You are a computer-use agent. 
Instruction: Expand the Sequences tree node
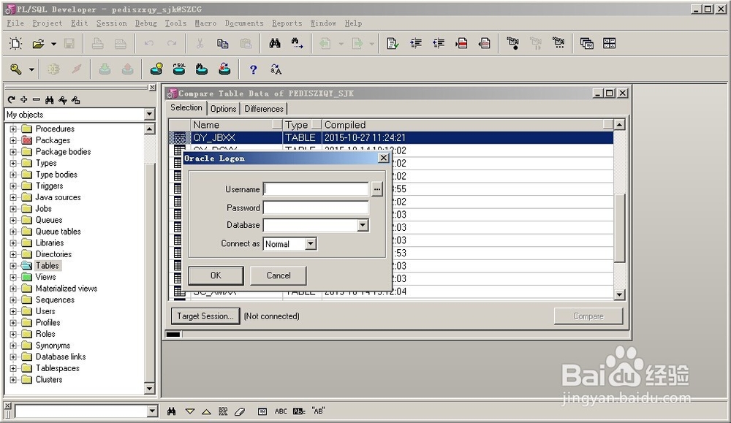(13, 300)
